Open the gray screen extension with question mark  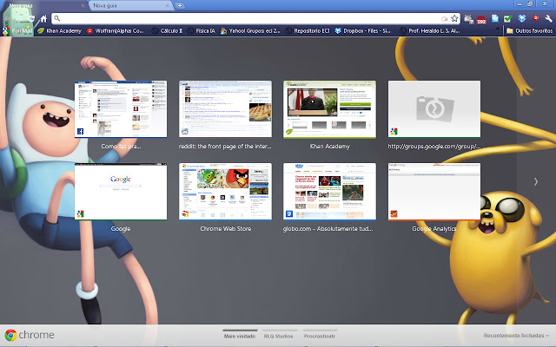[x=468, y=19]
